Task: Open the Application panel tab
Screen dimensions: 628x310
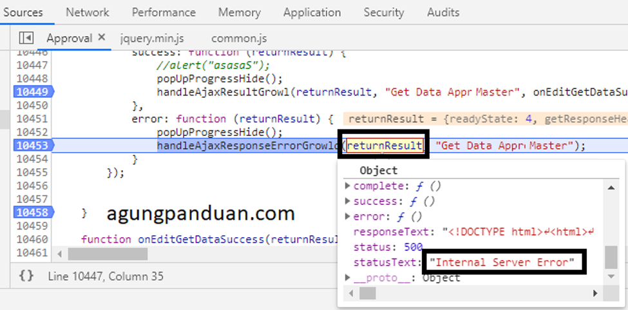Action: pos(312,12)
